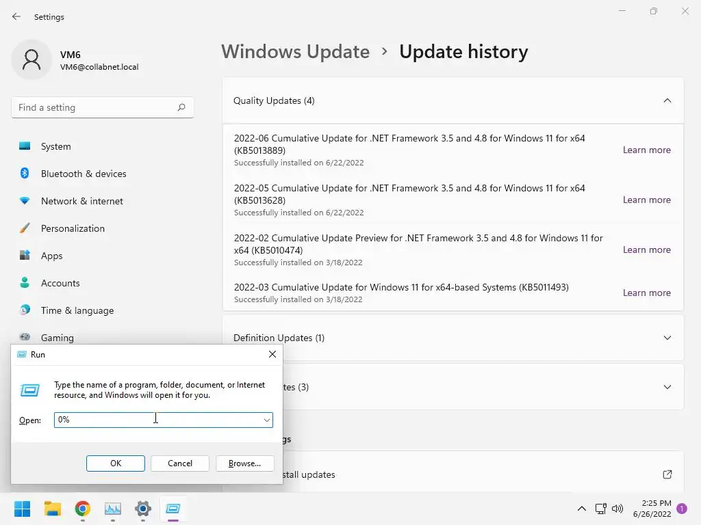701x525 pixels.
Task: Open the Run dialog history dropdown
Action: [x=266, y=420]
